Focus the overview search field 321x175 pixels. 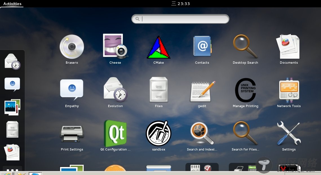coord(180,19)
